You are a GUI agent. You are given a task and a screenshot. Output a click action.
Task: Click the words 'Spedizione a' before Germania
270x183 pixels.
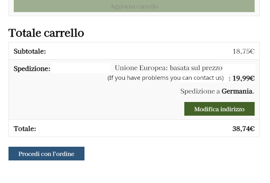[200, 91]
